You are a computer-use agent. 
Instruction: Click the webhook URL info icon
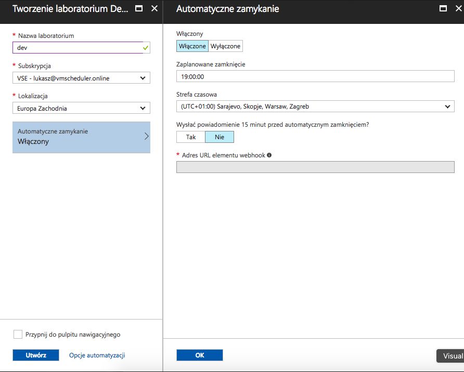point(269,155)
